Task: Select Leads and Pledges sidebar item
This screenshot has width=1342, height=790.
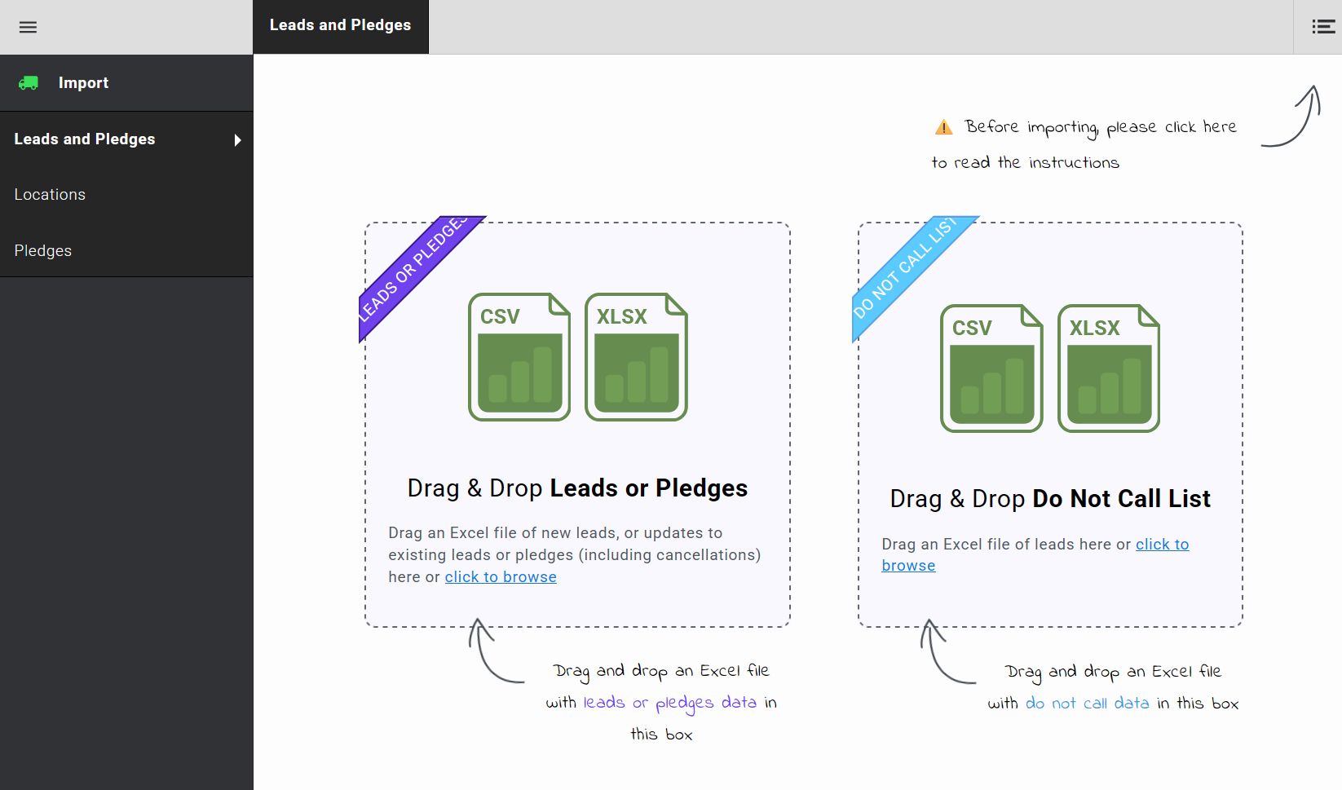Action: 126,139
